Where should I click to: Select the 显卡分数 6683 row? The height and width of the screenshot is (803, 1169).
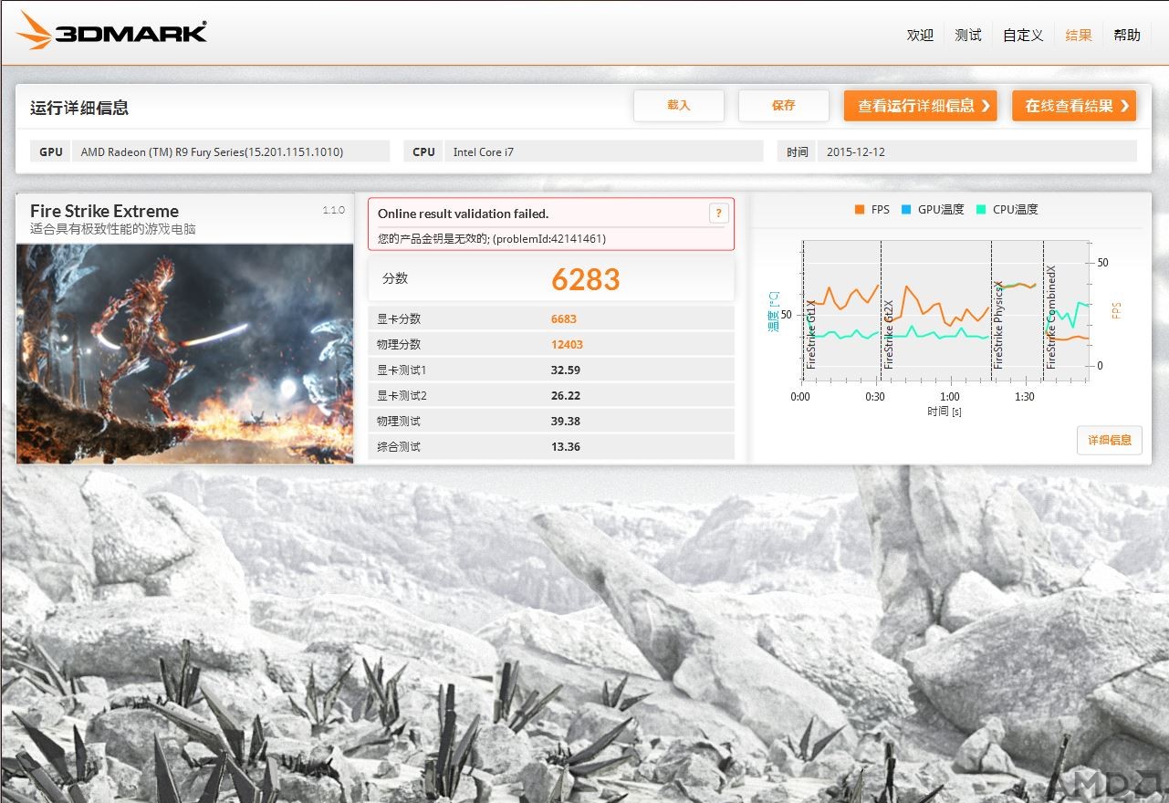click(551, 318)
